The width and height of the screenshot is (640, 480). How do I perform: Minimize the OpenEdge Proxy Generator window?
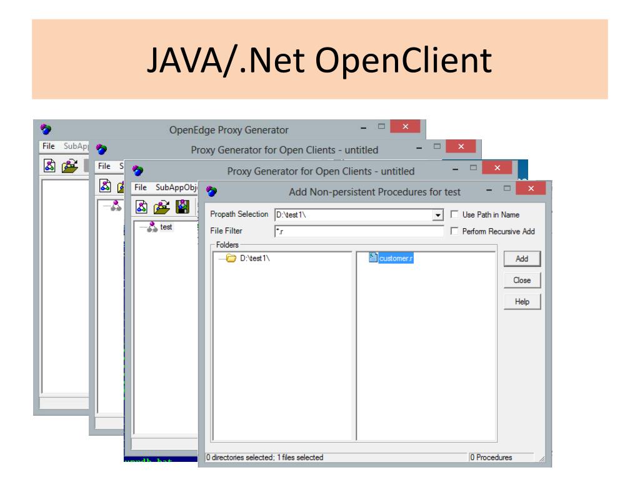coord(363,128)
